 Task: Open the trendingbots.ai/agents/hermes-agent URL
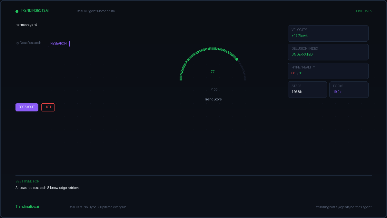tap(343, 207)
